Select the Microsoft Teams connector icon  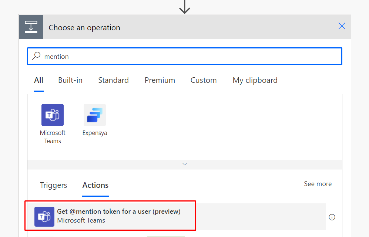tap(53, 115)
